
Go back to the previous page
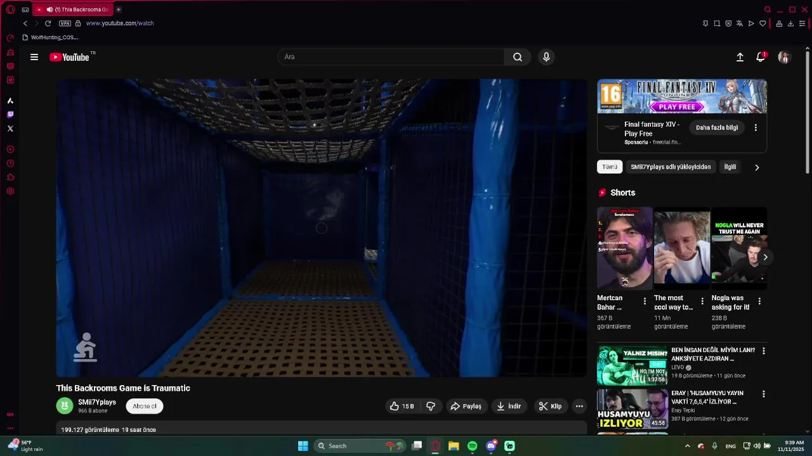[25, 23]
